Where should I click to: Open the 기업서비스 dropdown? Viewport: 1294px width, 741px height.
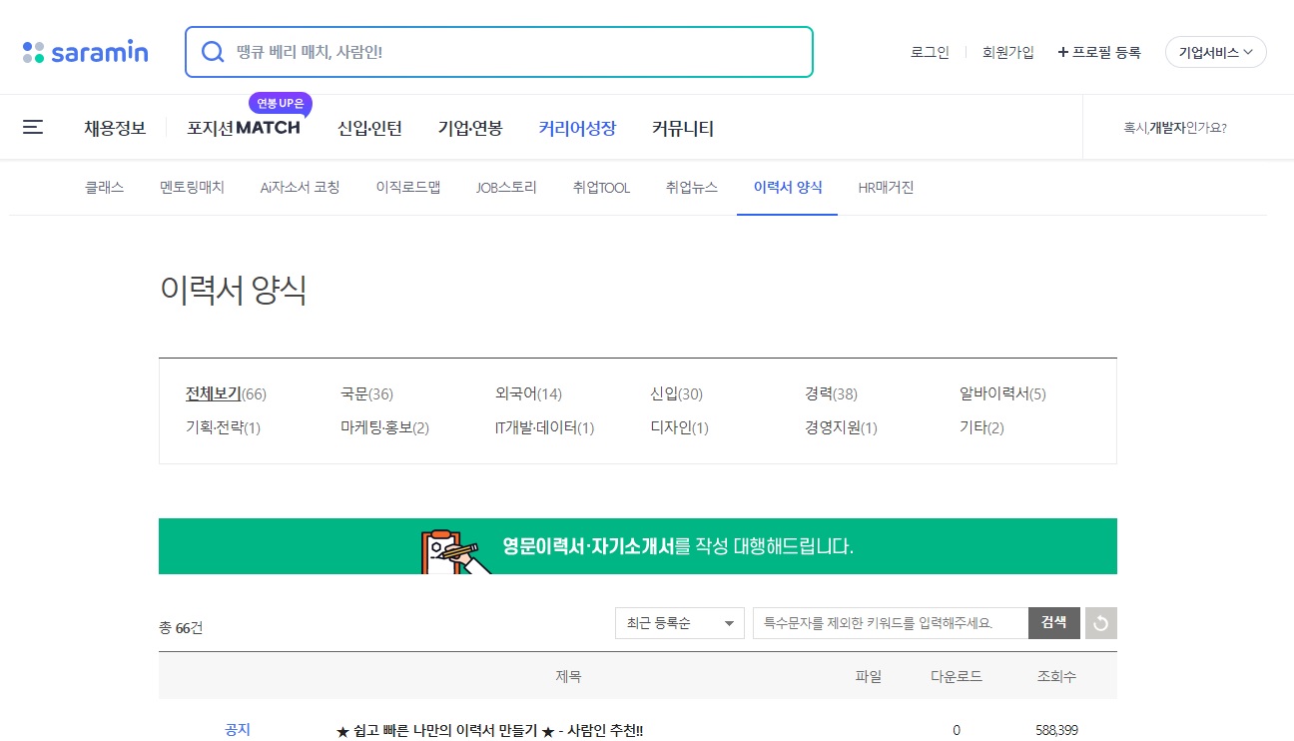pyautogui.click(x=1215, y=52)
